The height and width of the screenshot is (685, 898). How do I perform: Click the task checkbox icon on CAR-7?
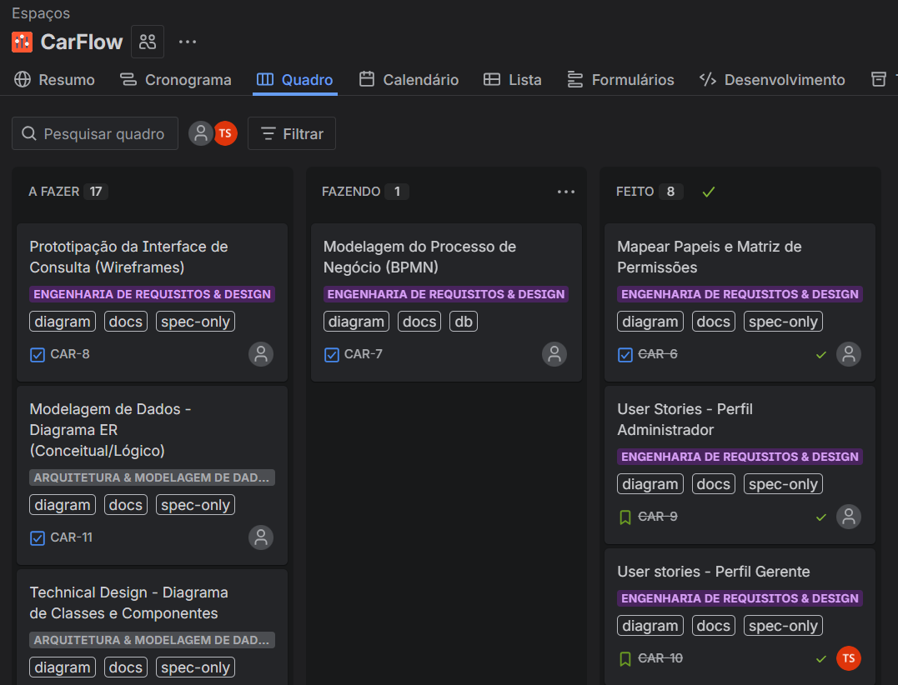click(x=332, y=354)
